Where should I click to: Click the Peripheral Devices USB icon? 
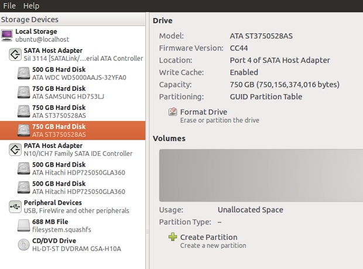(16, 206)
